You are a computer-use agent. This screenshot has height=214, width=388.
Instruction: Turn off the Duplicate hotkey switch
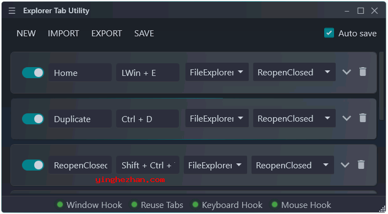33,119
